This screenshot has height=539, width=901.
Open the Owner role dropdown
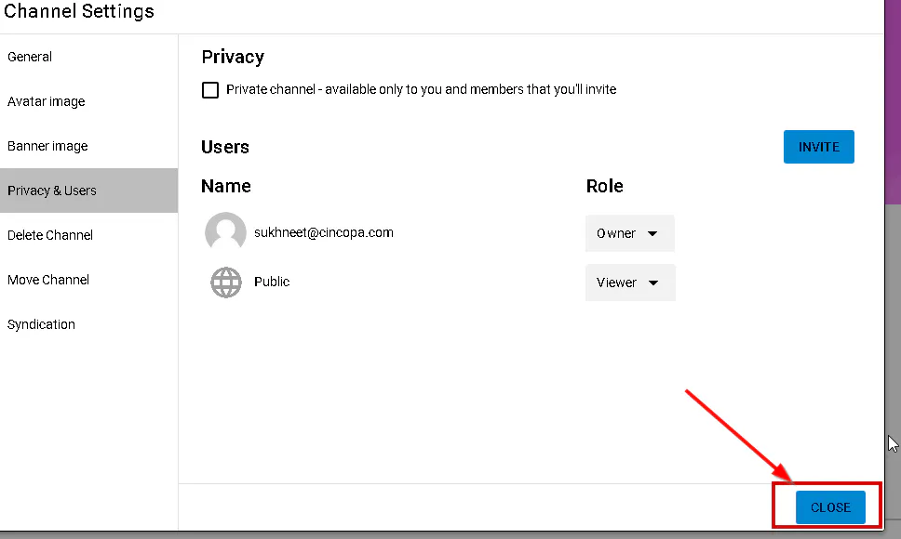pos(630,233)
